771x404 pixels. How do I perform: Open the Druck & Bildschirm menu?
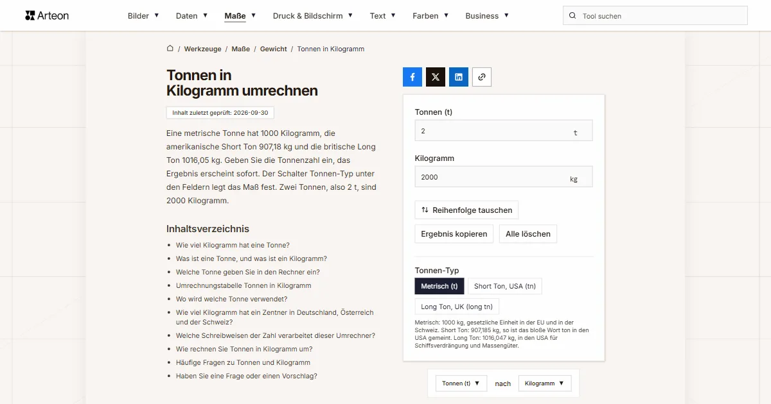click(x=313, y=16)
